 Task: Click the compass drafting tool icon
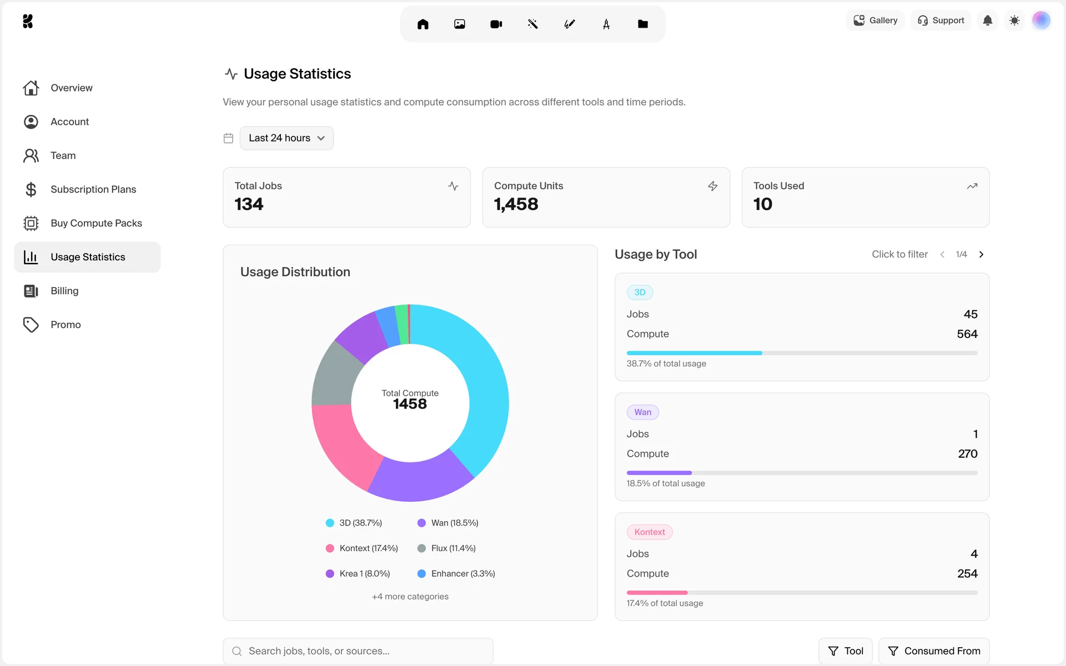click(x=606, y=24)
